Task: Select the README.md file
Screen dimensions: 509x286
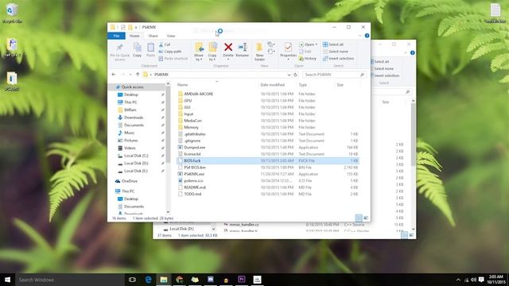Action: 195,187
